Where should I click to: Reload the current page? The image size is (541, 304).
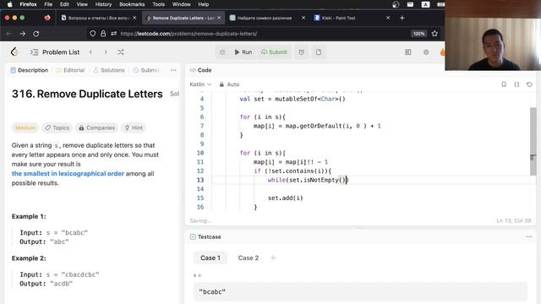point(36,34)
